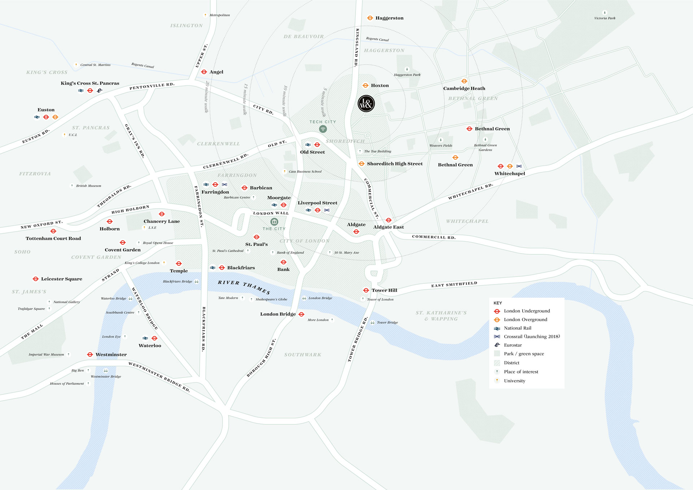Click the River Thames label
693x490 pixels.
[x=244, y=287]
